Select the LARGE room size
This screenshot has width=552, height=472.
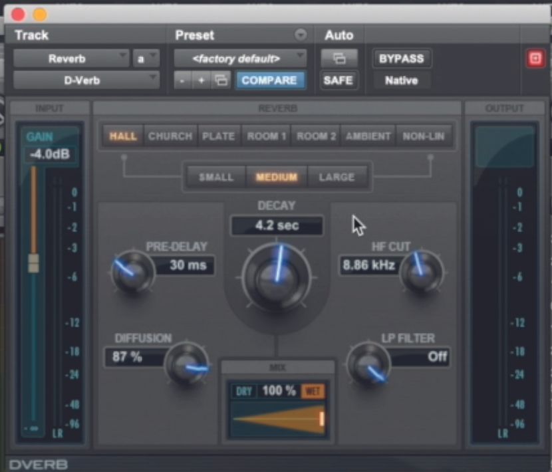pyautogui.click(x=338, y=177)
